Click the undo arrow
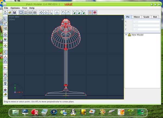This screenshot has height=118, width=163. [x=63, y=12]
